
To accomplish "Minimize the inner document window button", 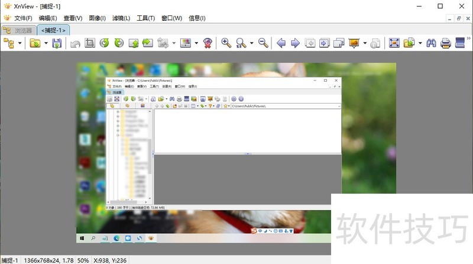I will (449, 18).
